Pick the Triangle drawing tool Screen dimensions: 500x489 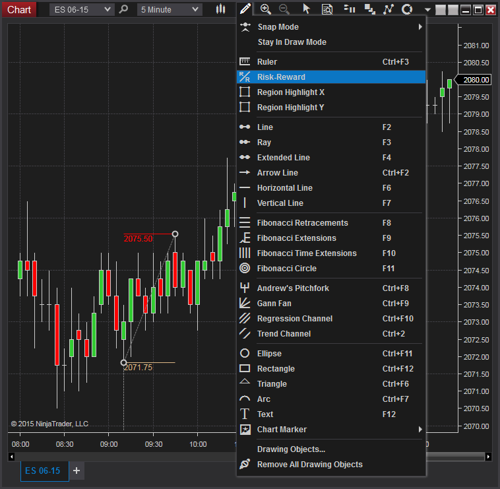point(331,383)
